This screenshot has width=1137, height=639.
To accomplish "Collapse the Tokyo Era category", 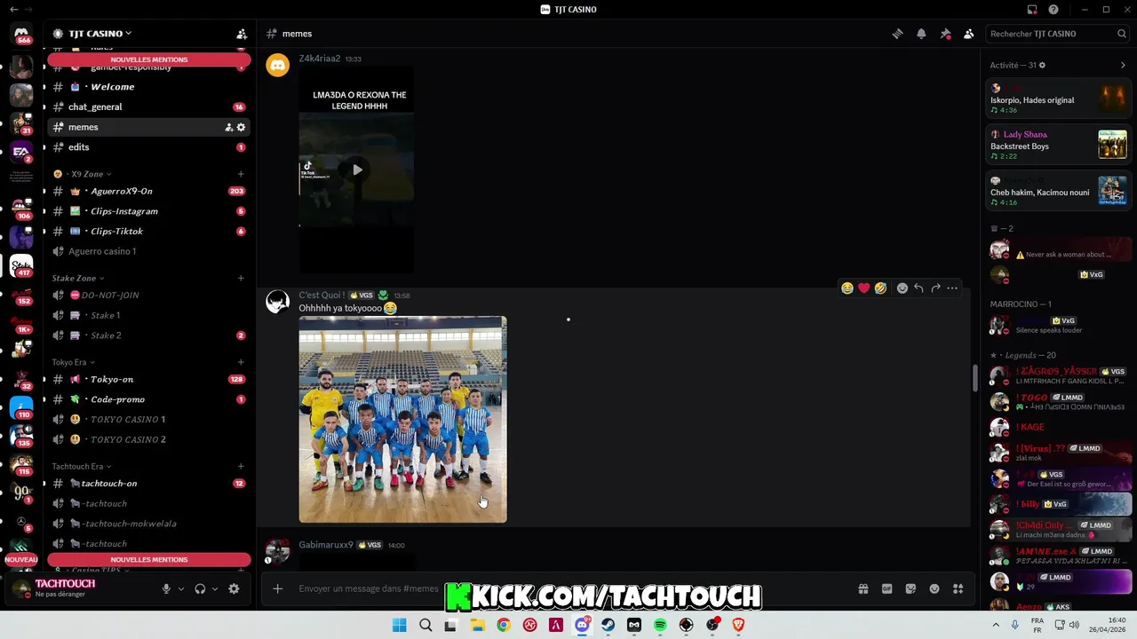I will point(74,362).
